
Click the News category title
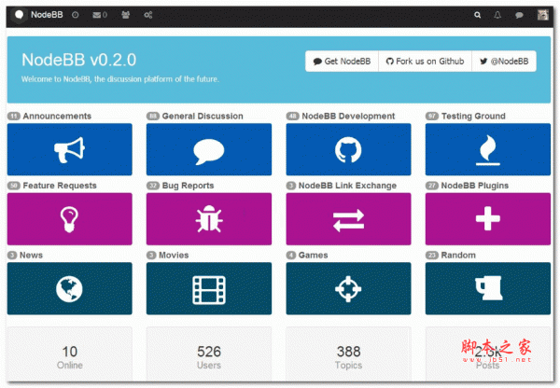31,256
